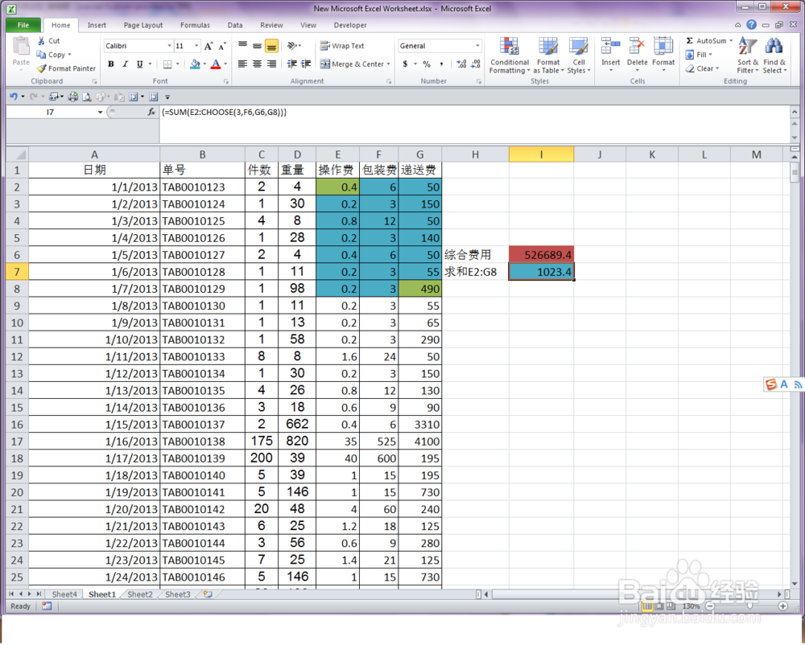Select column header I
Image resolution: width=805 pixels, height=645 pixels.
[541, 154]
